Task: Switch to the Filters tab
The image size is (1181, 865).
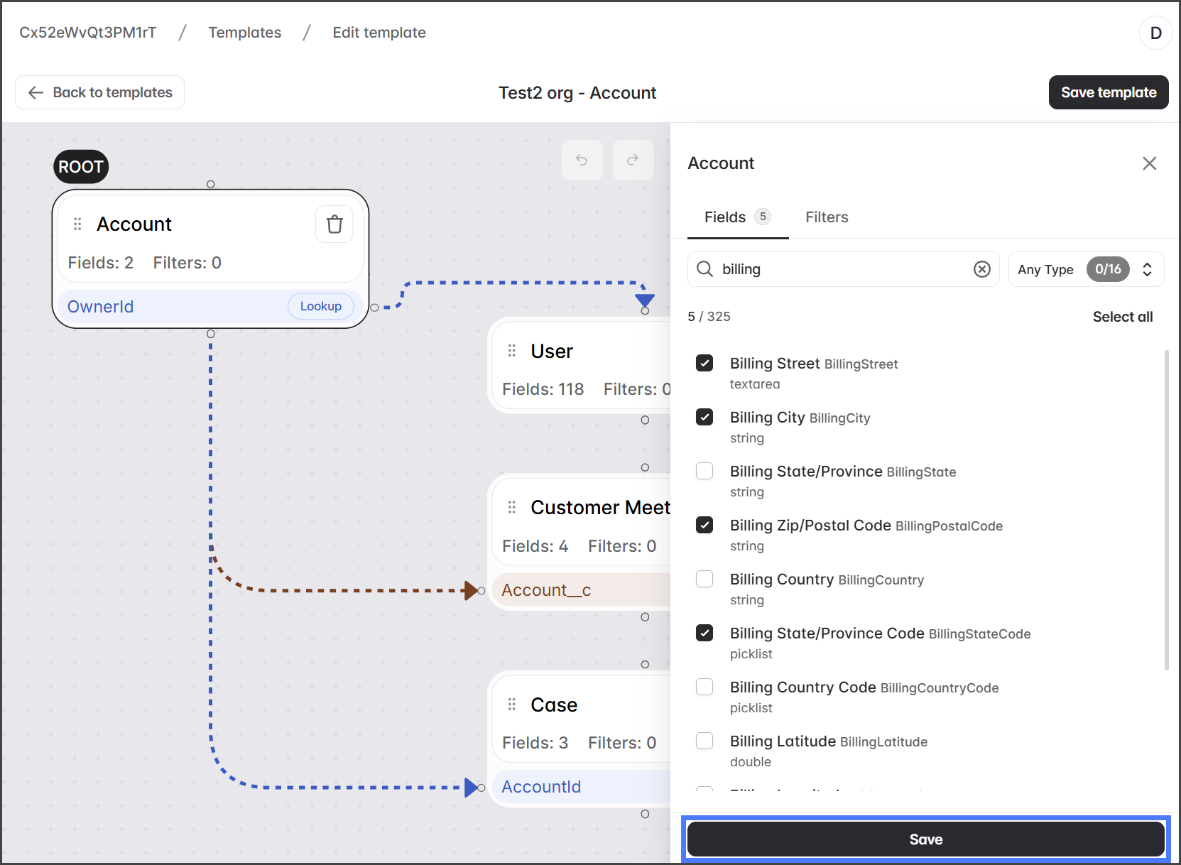Action: point(827,217)
